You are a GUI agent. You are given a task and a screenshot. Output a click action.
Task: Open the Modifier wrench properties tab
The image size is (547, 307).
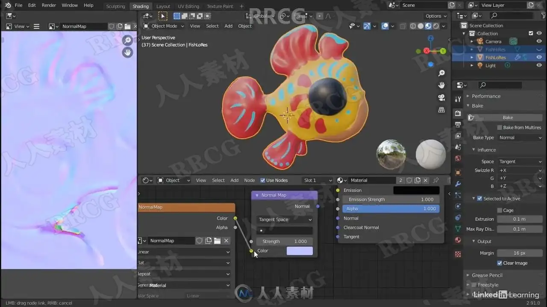tap(458, 184)
